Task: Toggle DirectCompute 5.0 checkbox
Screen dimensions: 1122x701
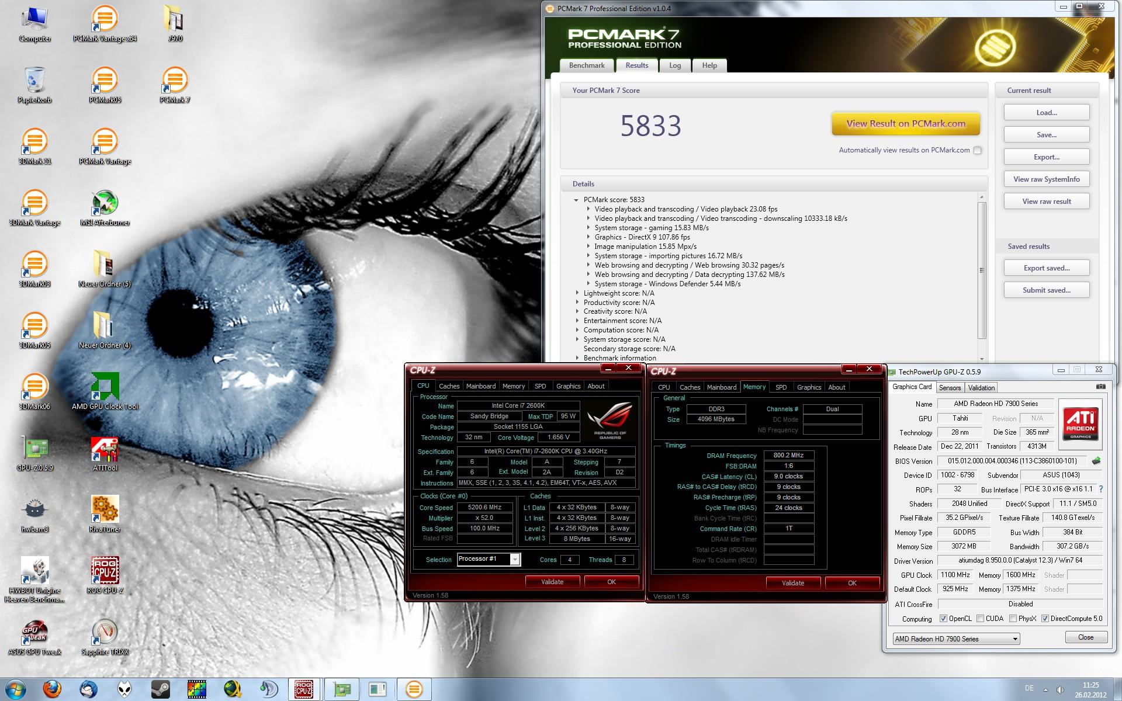Action: click(x=1045, y=619)
